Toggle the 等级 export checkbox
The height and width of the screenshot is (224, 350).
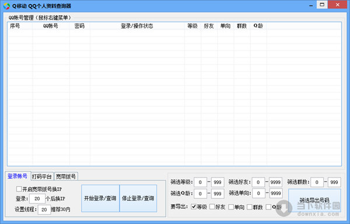pyautogui.click(x=194, y=207)
